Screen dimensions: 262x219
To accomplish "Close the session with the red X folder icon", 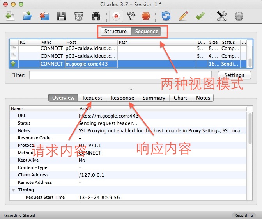I will point(44,16).
